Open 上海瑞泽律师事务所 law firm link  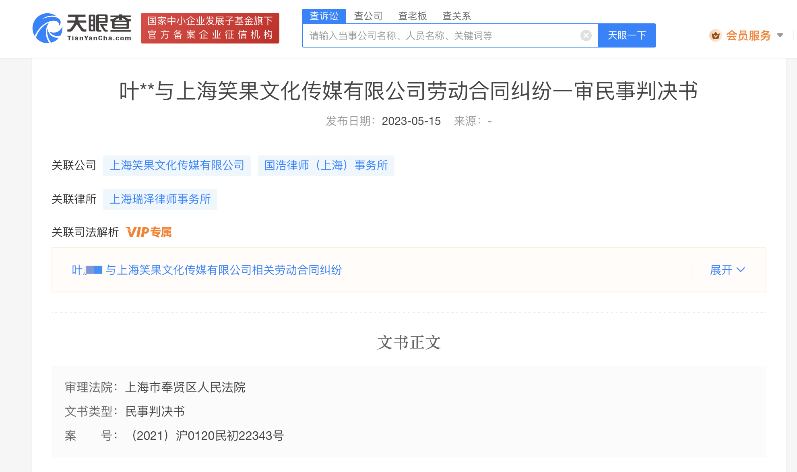160,199
